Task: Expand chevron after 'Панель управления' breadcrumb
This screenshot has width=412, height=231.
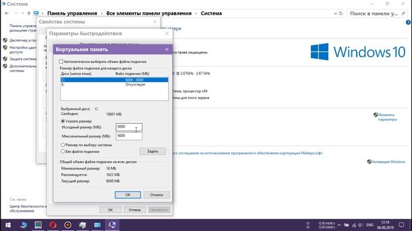Action: (x=102, y=13)
